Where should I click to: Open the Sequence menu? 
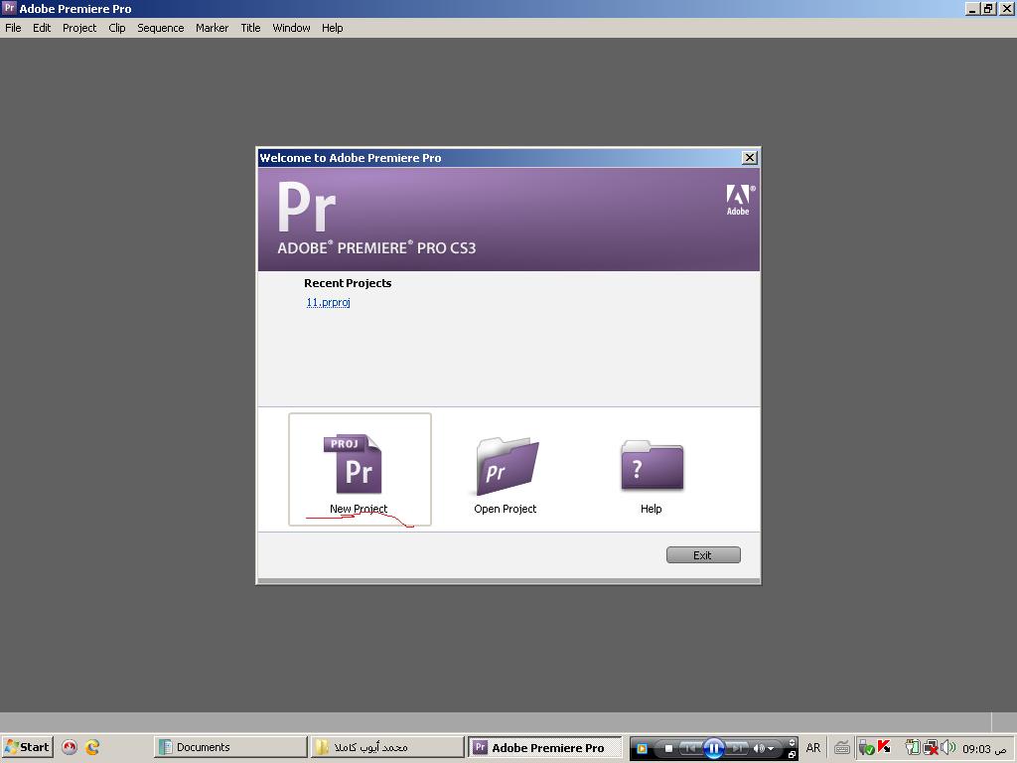pyautogui.click(x=160, y=28)
